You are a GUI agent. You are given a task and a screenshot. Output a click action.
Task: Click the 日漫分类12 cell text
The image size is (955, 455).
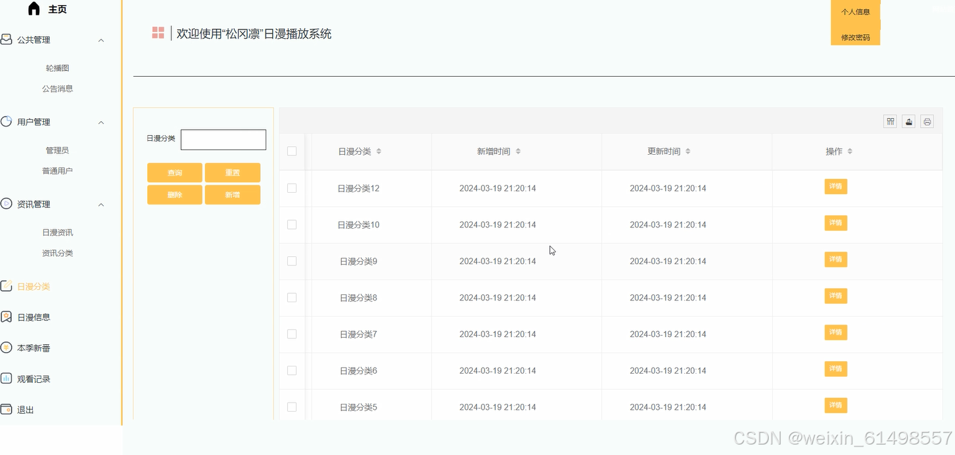[359, 188]
